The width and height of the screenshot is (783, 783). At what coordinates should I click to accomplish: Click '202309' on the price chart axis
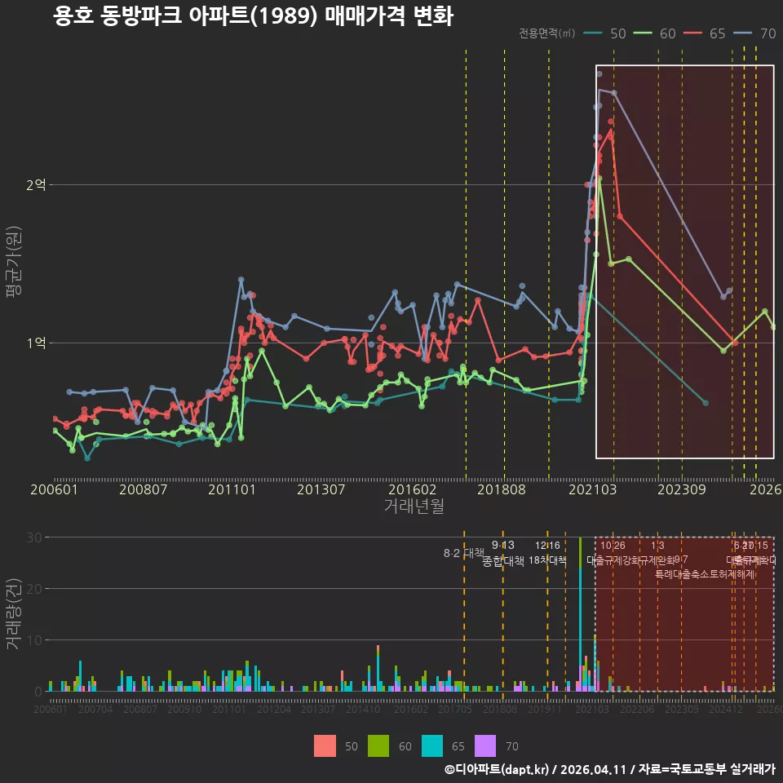click(682, 489)
